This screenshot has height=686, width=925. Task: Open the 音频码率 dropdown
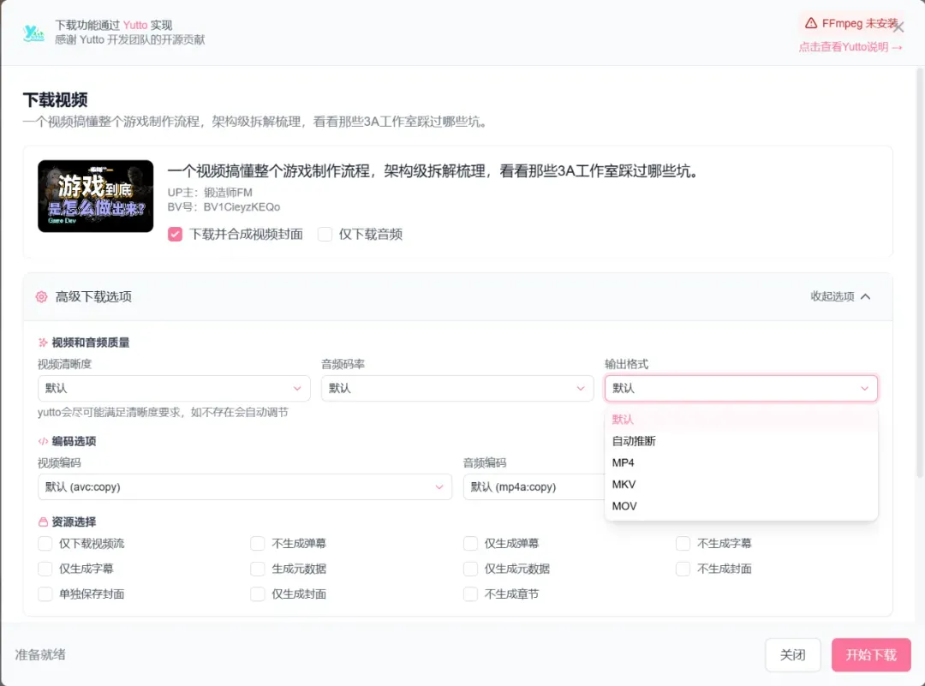(457, 388)
